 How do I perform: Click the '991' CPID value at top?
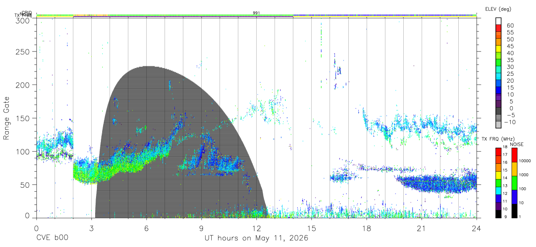tap(256, 13)
